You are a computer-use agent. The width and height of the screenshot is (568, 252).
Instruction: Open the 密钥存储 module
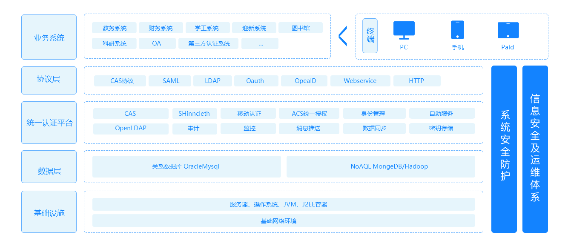coord(442,129)
